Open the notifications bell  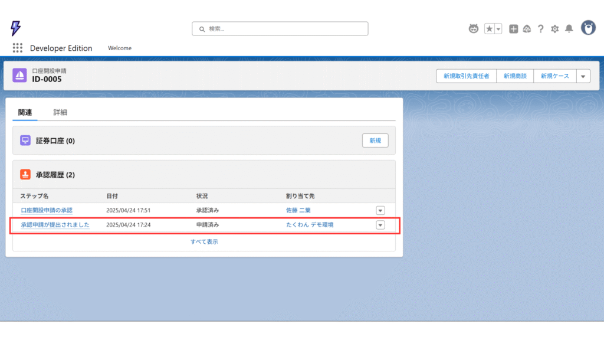tap(569, 29)
